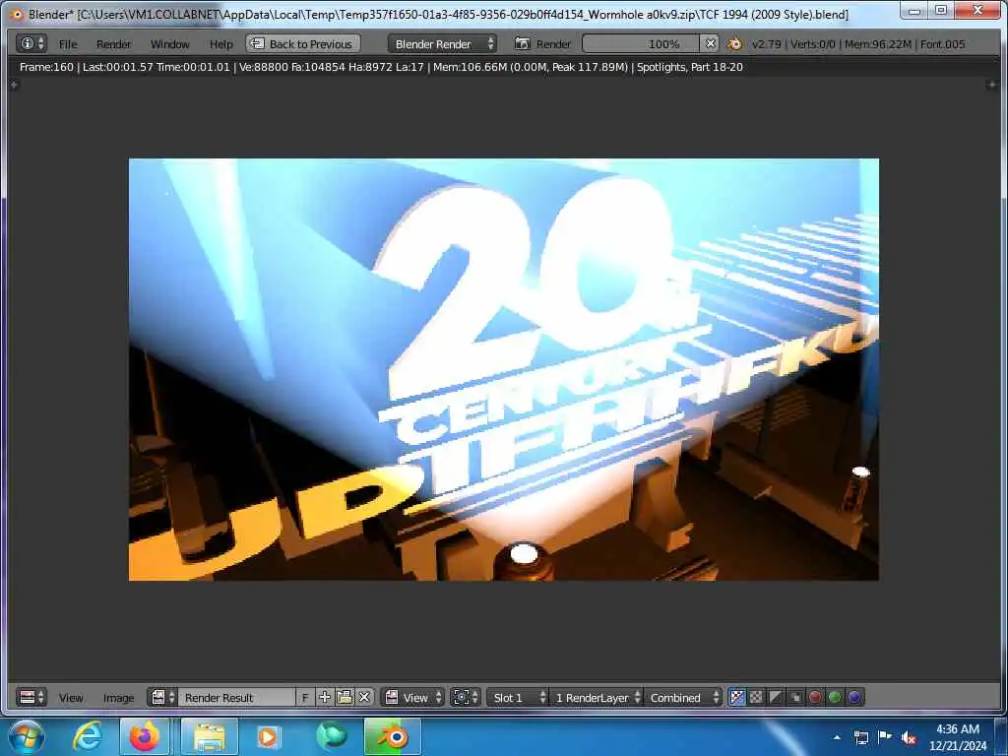
Task: Click the Blender logo icon in header
Action: 734,43
